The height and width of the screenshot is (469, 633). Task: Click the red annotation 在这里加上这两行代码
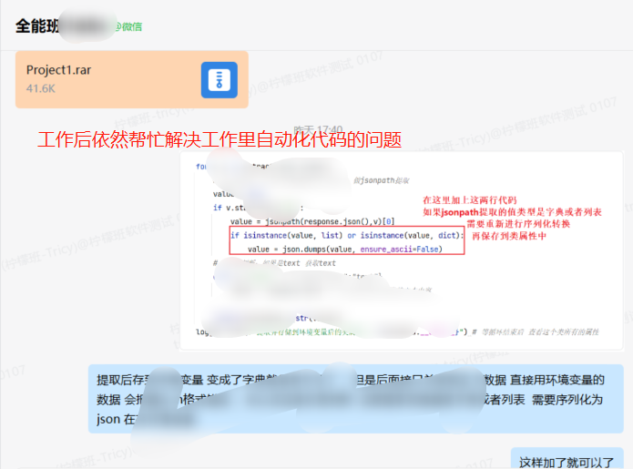[x=469, y=199]
